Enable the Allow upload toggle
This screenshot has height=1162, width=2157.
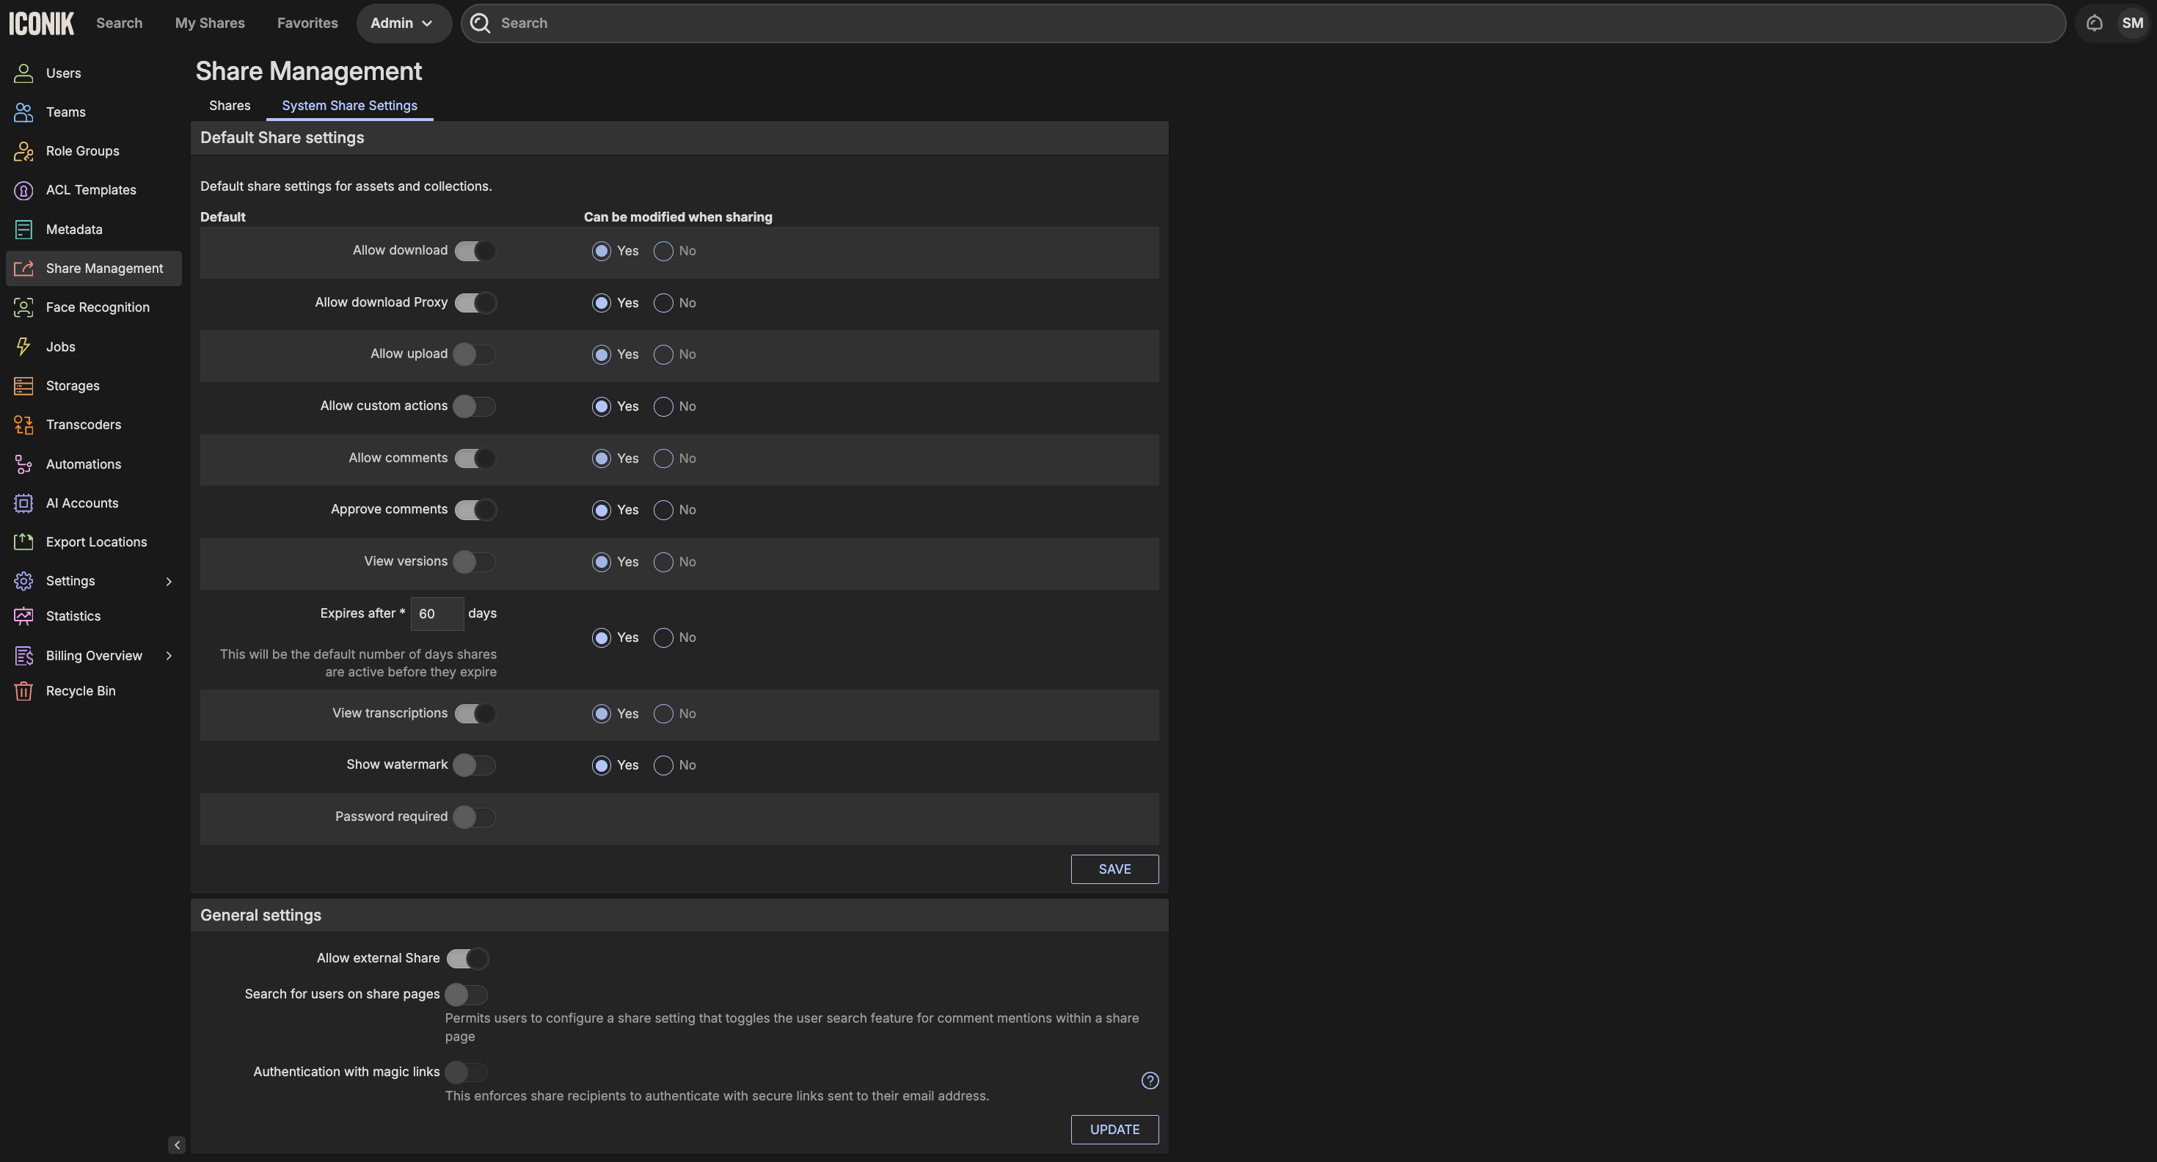click(474, 354)
